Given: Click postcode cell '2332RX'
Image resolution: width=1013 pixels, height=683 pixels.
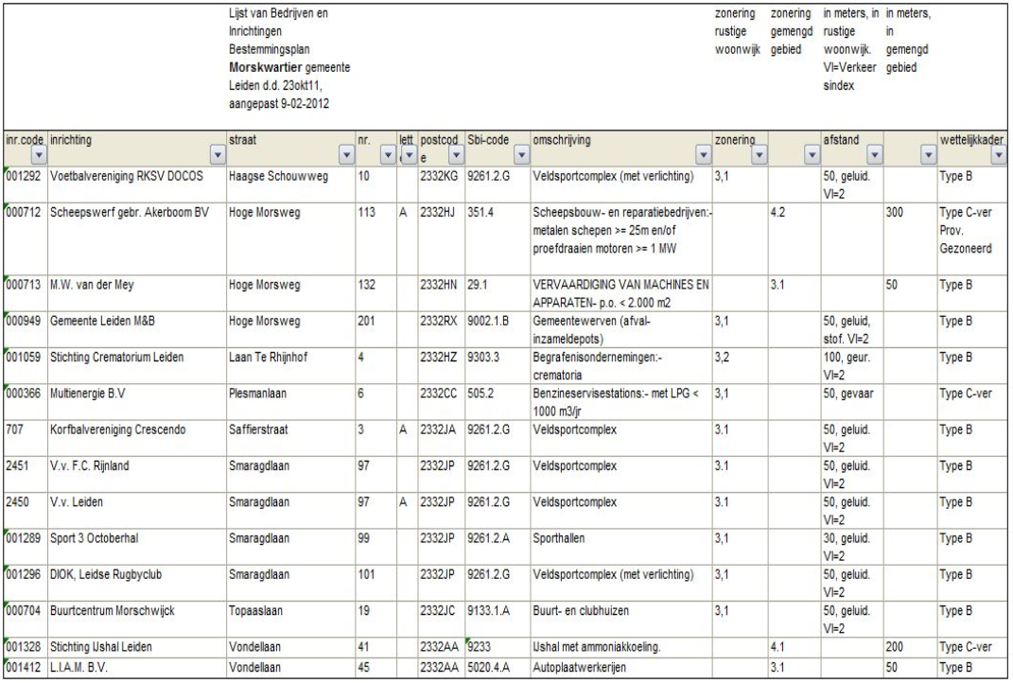Looking at the screenshot, I should pyautogui.click(x=442, y=329).
